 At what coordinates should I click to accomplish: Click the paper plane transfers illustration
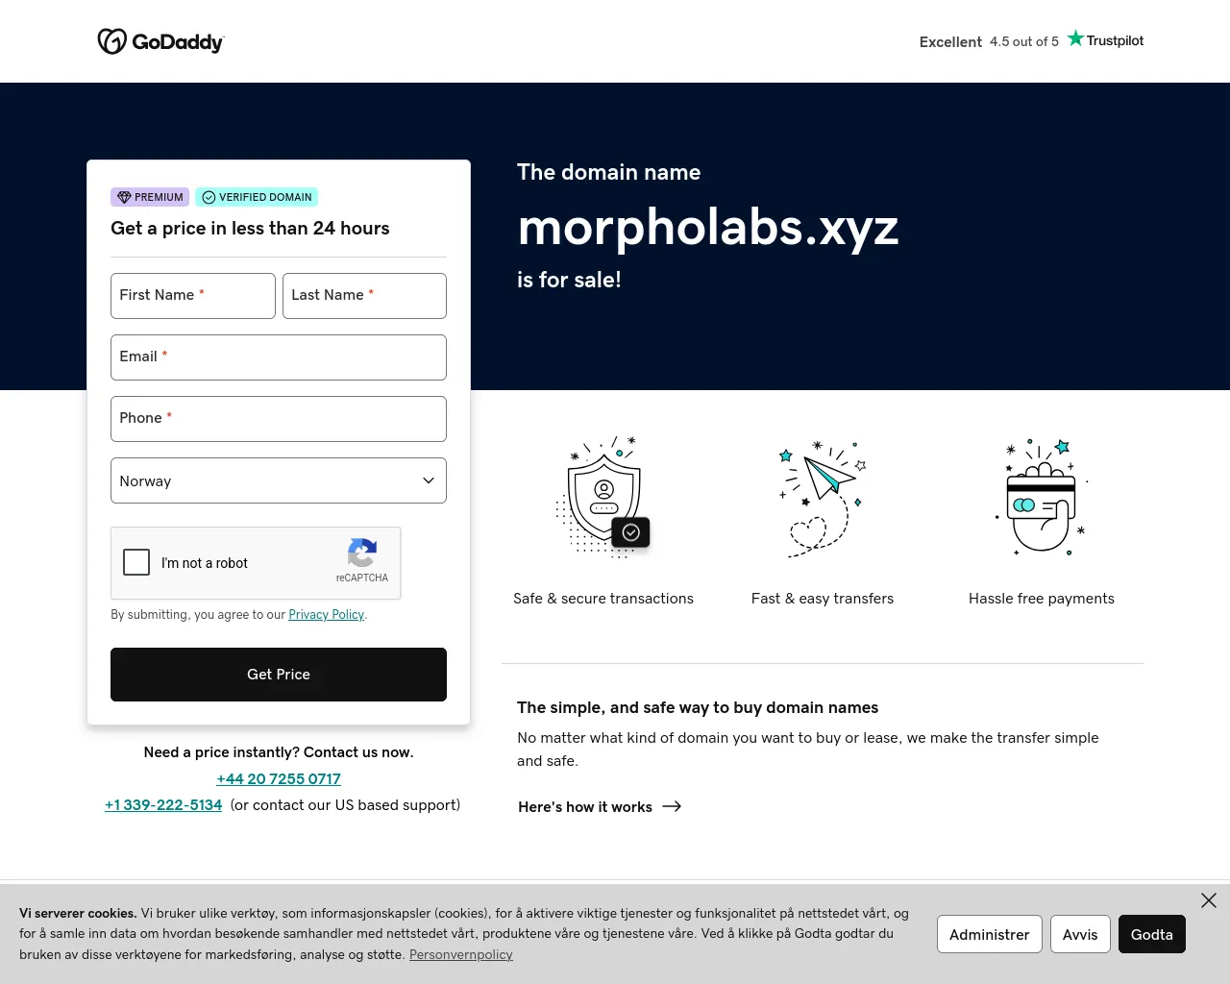pos(823,498)
